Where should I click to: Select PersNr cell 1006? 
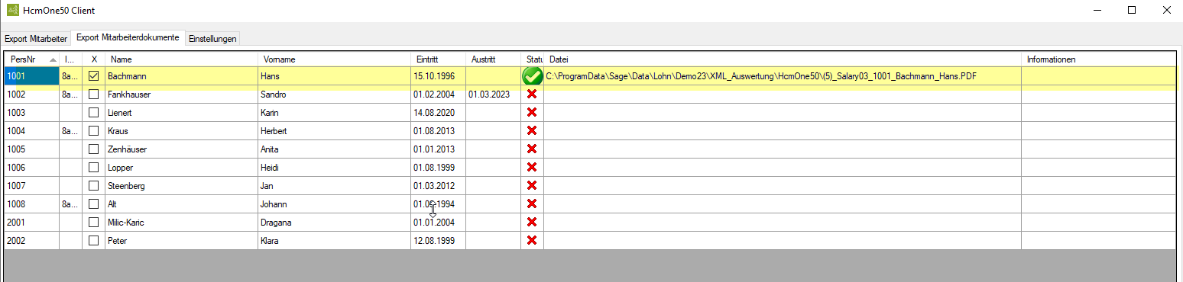point(32,168)
